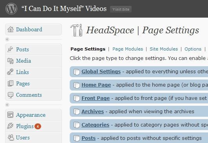
Task: Click the Media camera icon
Action: tap(10, 61)
